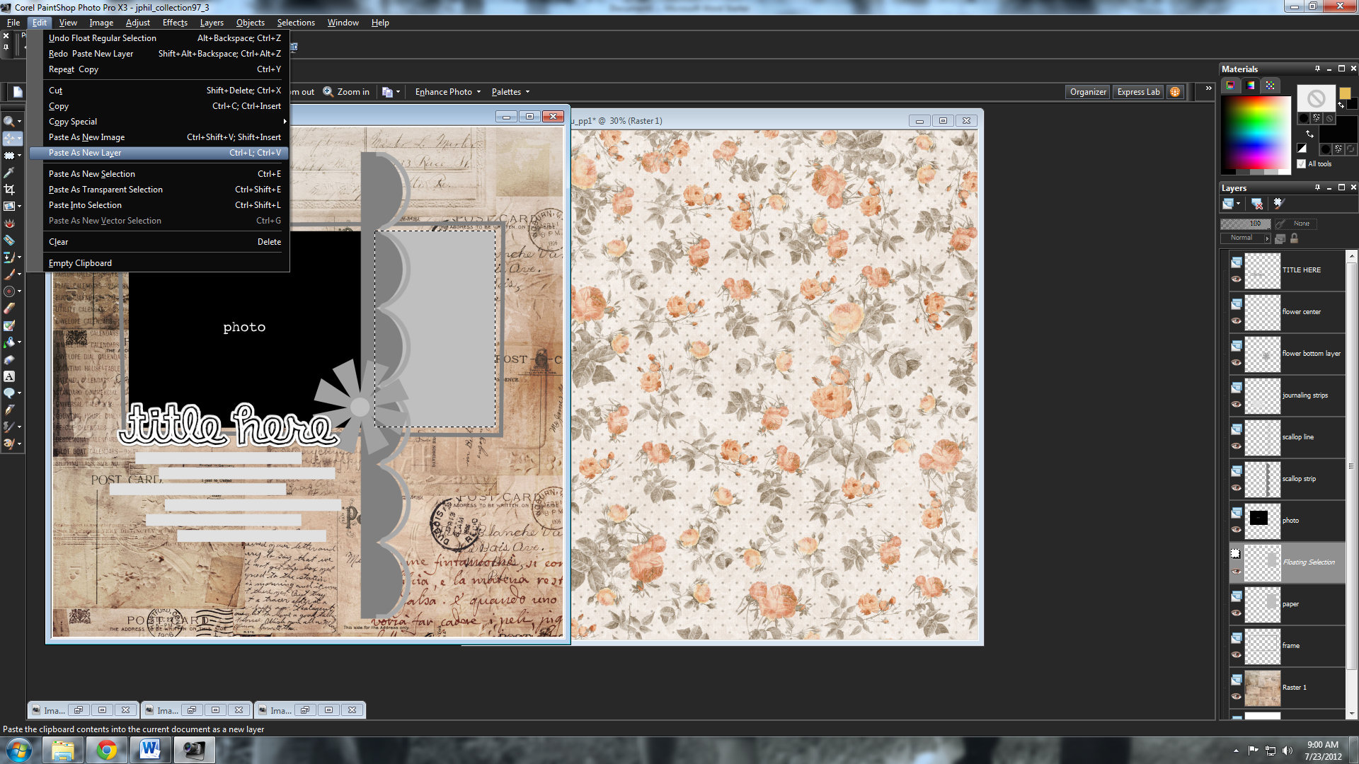Select the Dropper tool

[9, 171]
